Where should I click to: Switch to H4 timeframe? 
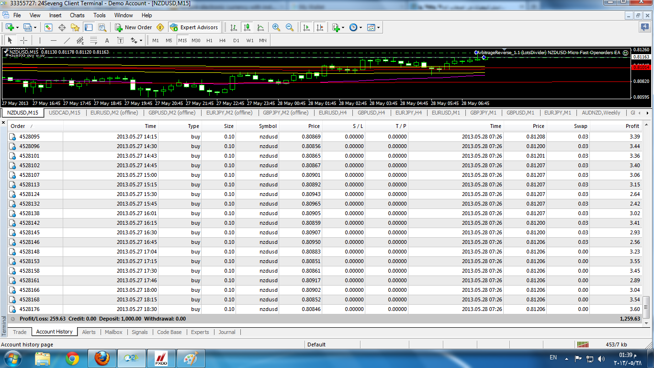point(223,40)
